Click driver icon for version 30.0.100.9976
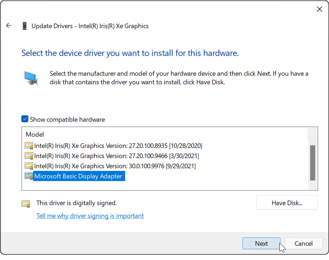329x260 pixels. click(29, 166)
